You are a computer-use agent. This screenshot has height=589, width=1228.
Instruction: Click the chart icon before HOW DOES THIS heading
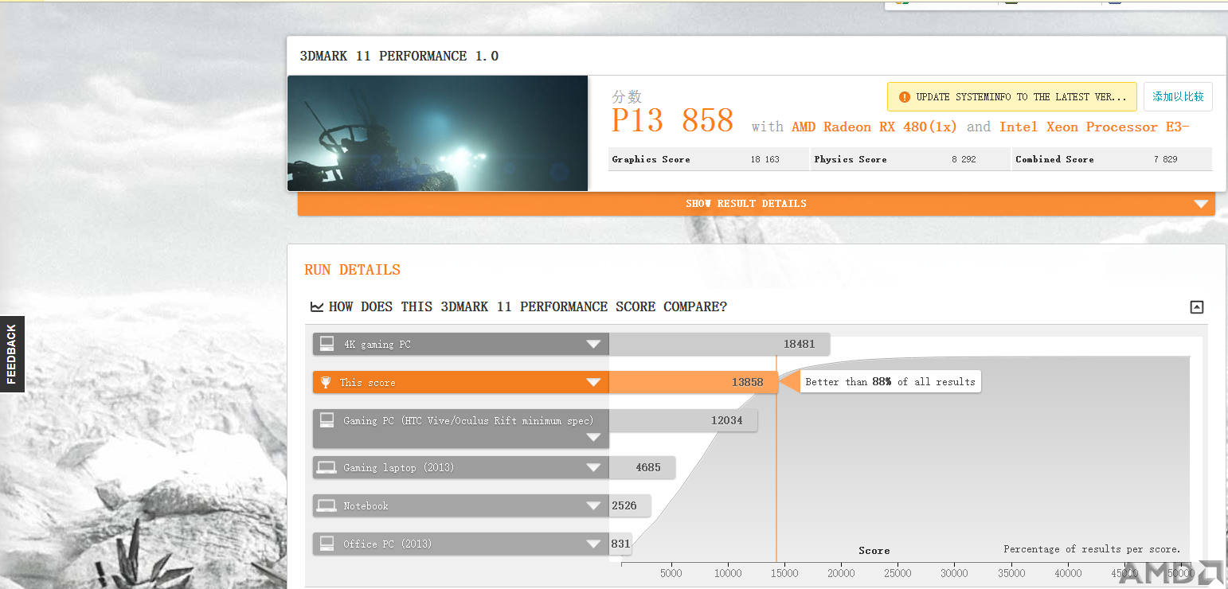[x=317, y=306]
